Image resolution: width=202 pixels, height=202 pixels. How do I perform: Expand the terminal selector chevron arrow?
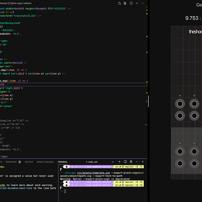click(113, 162)
